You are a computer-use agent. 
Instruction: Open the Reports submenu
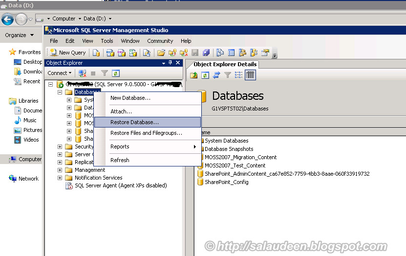click(148, 146)
